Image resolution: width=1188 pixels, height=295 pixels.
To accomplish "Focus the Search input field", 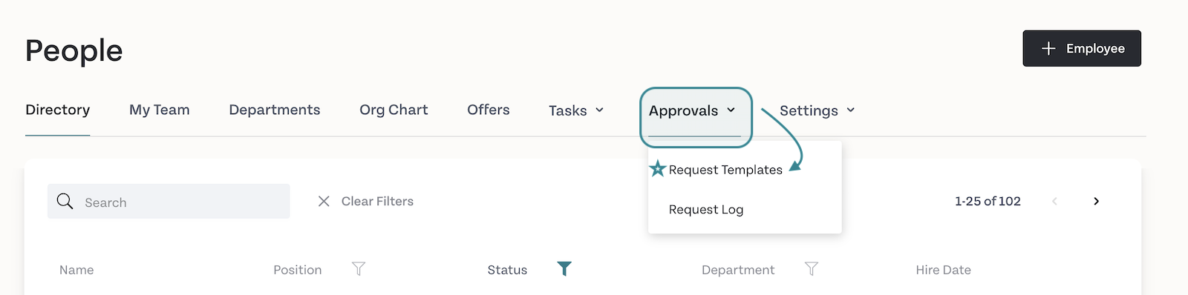I will tap(169, 202).
